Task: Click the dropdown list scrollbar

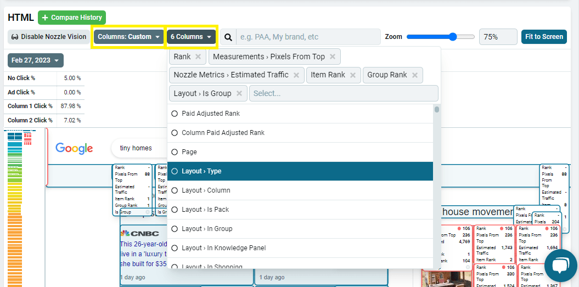Action: coord(437,110)
